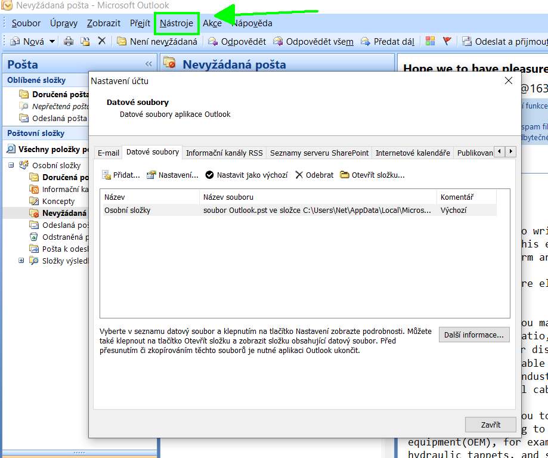This screenshot has width=548, height=458.
Task: Click the Zavřít button
Action: coord(490,425)
